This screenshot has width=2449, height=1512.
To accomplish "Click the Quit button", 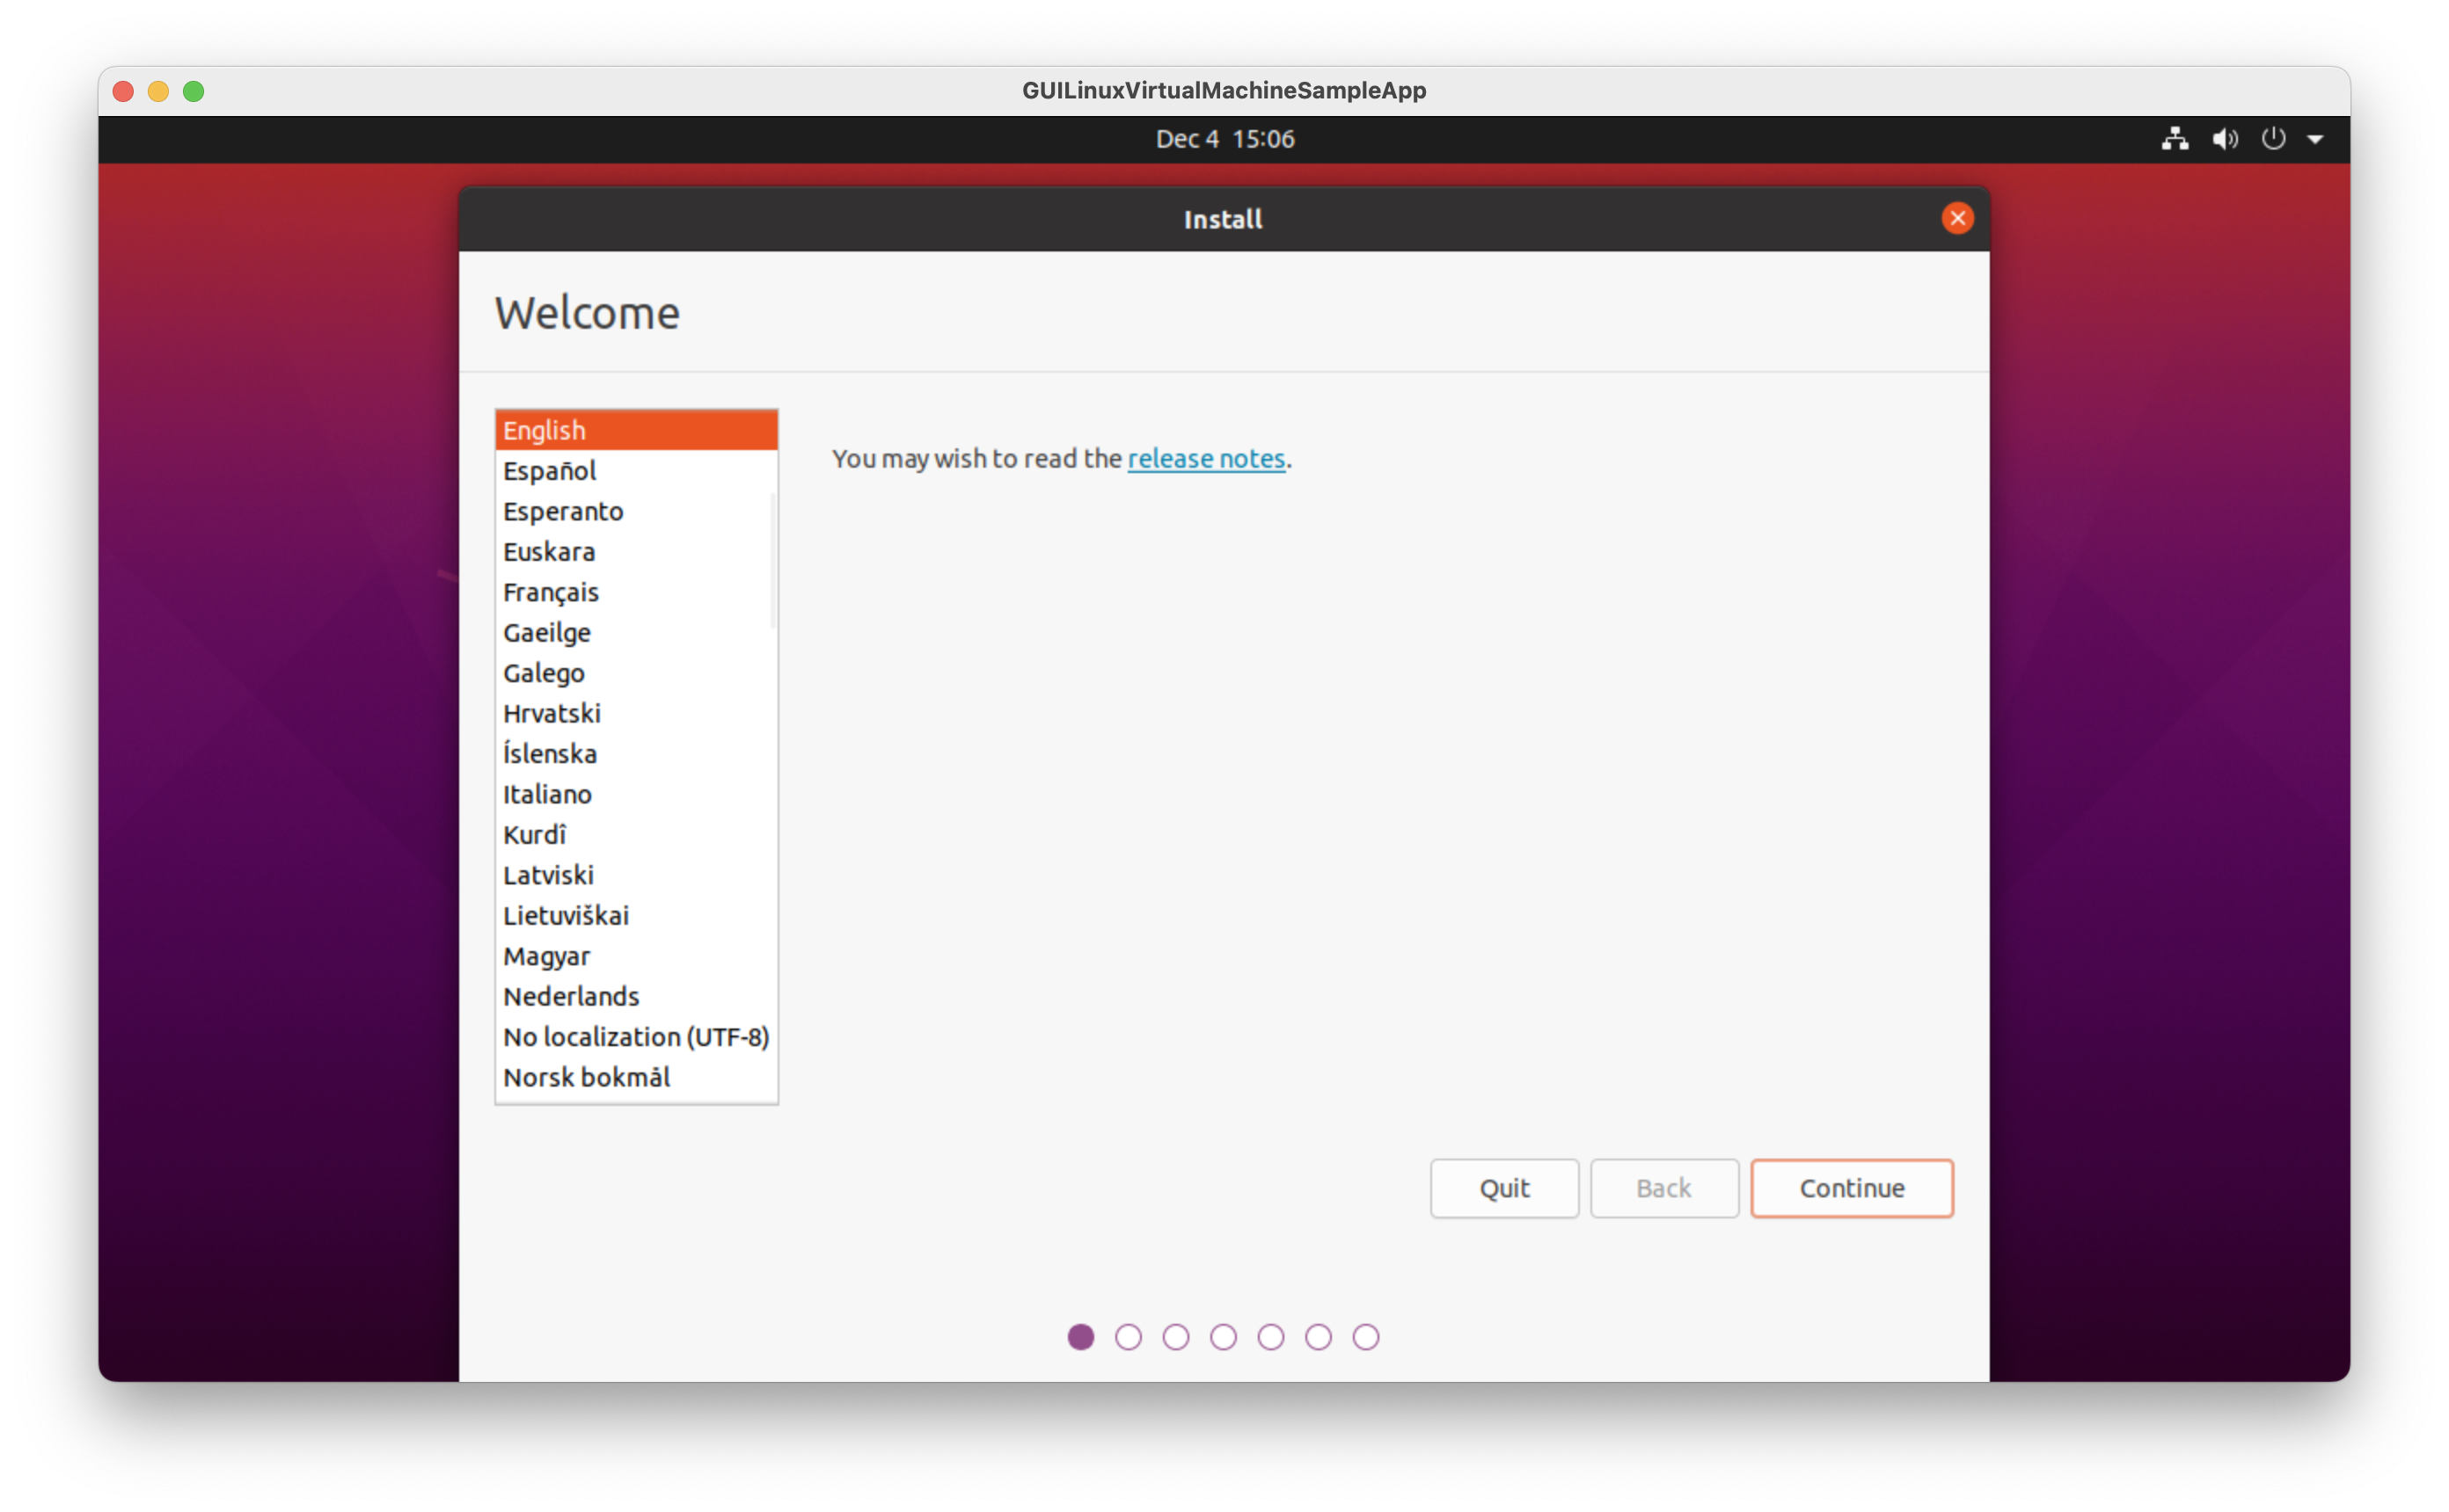I will (1503, 1188).
